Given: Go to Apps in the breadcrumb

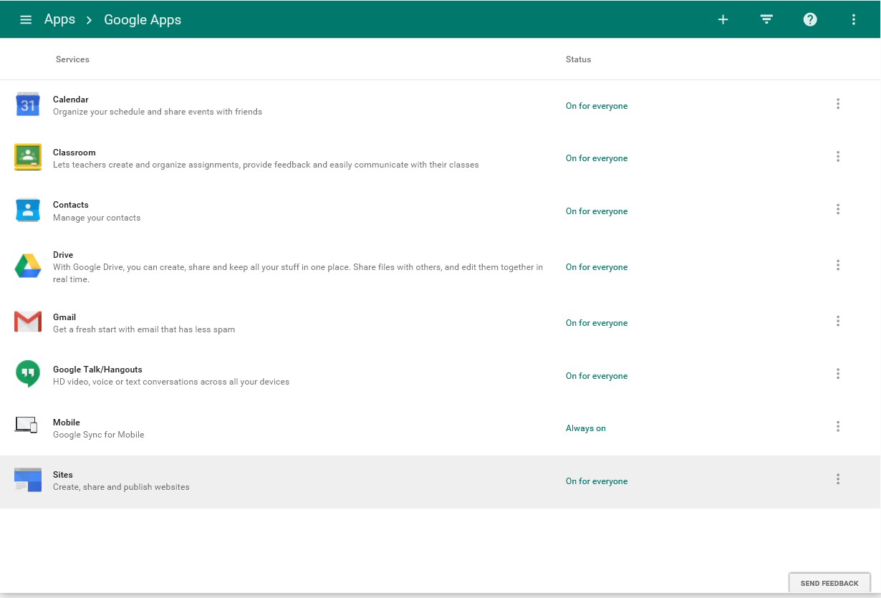Looking at the screenshot, I should point(59,19).
